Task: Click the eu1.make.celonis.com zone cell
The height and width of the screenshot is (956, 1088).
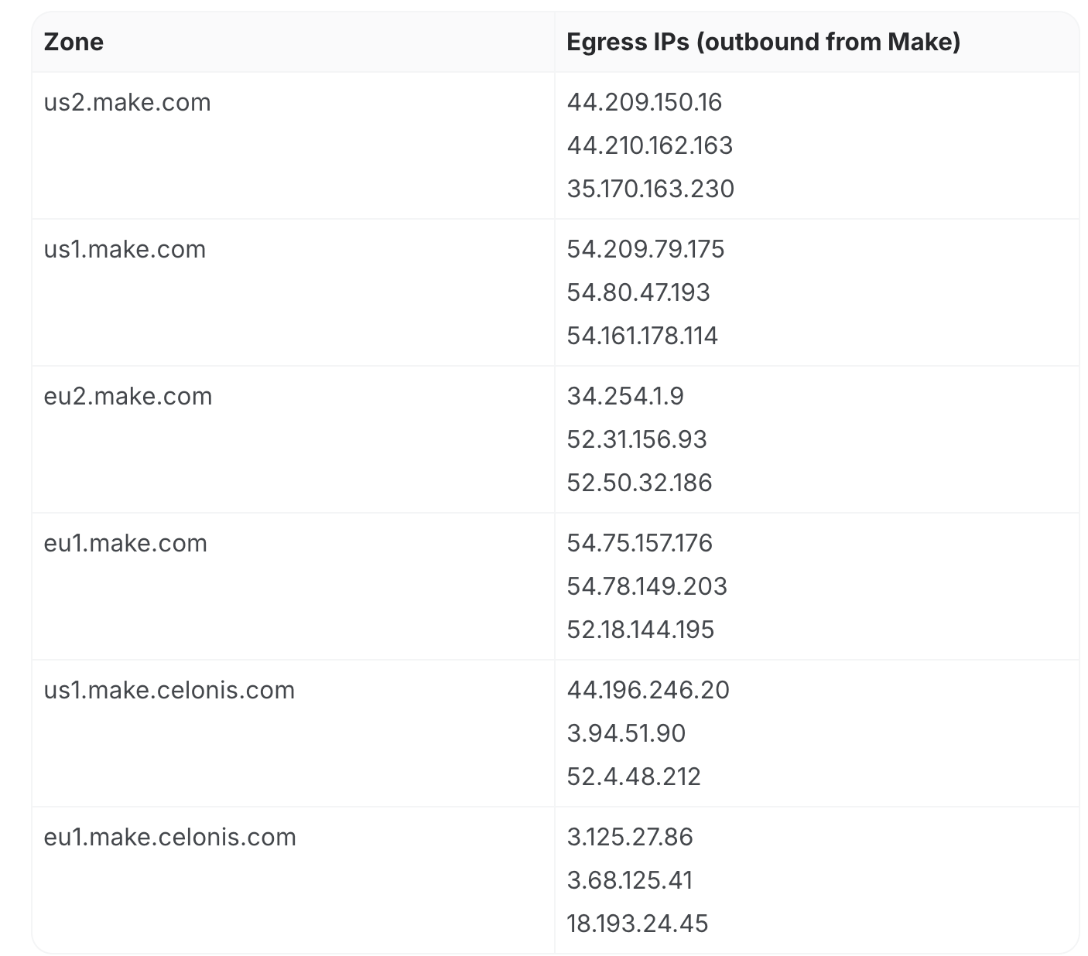Action: point(169,837)
